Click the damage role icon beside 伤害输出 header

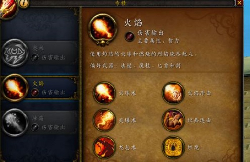[x=129, y=36]
